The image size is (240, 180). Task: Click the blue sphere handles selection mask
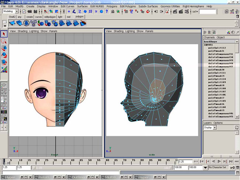tap(101, 11)
